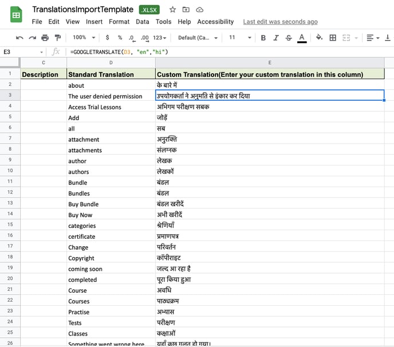The image size is (394, 347).
Task: Open the font size 11 dropdown
Action: [240, 38]
